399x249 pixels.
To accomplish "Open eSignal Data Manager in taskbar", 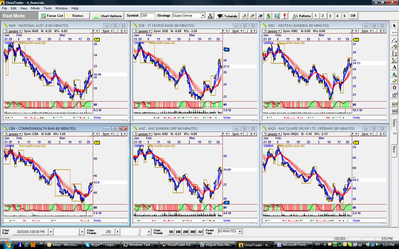I will (216, 245).
